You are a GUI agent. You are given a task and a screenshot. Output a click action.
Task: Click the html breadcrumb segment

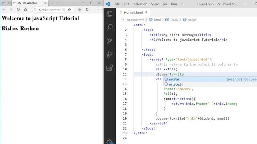[x=157, y=20]
